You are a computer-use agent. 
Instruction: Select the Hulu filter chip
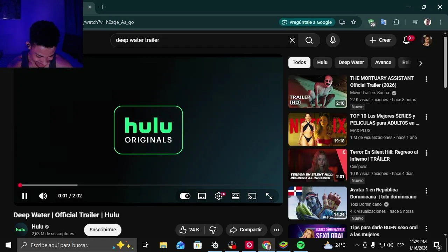tap(322, 63)
